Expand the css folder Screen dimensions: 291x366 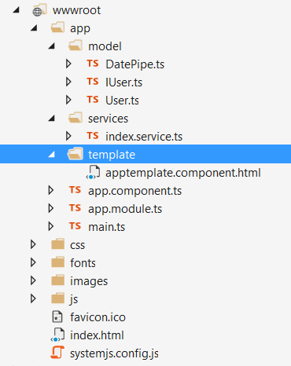[x=33, y=244]
